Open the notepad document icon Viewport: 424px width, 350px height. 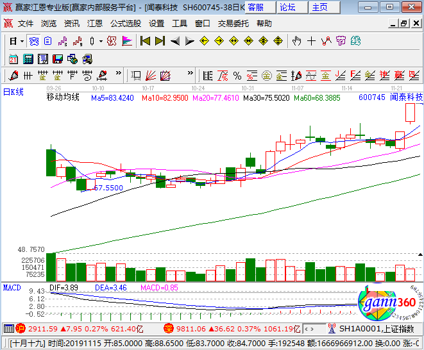43,59
